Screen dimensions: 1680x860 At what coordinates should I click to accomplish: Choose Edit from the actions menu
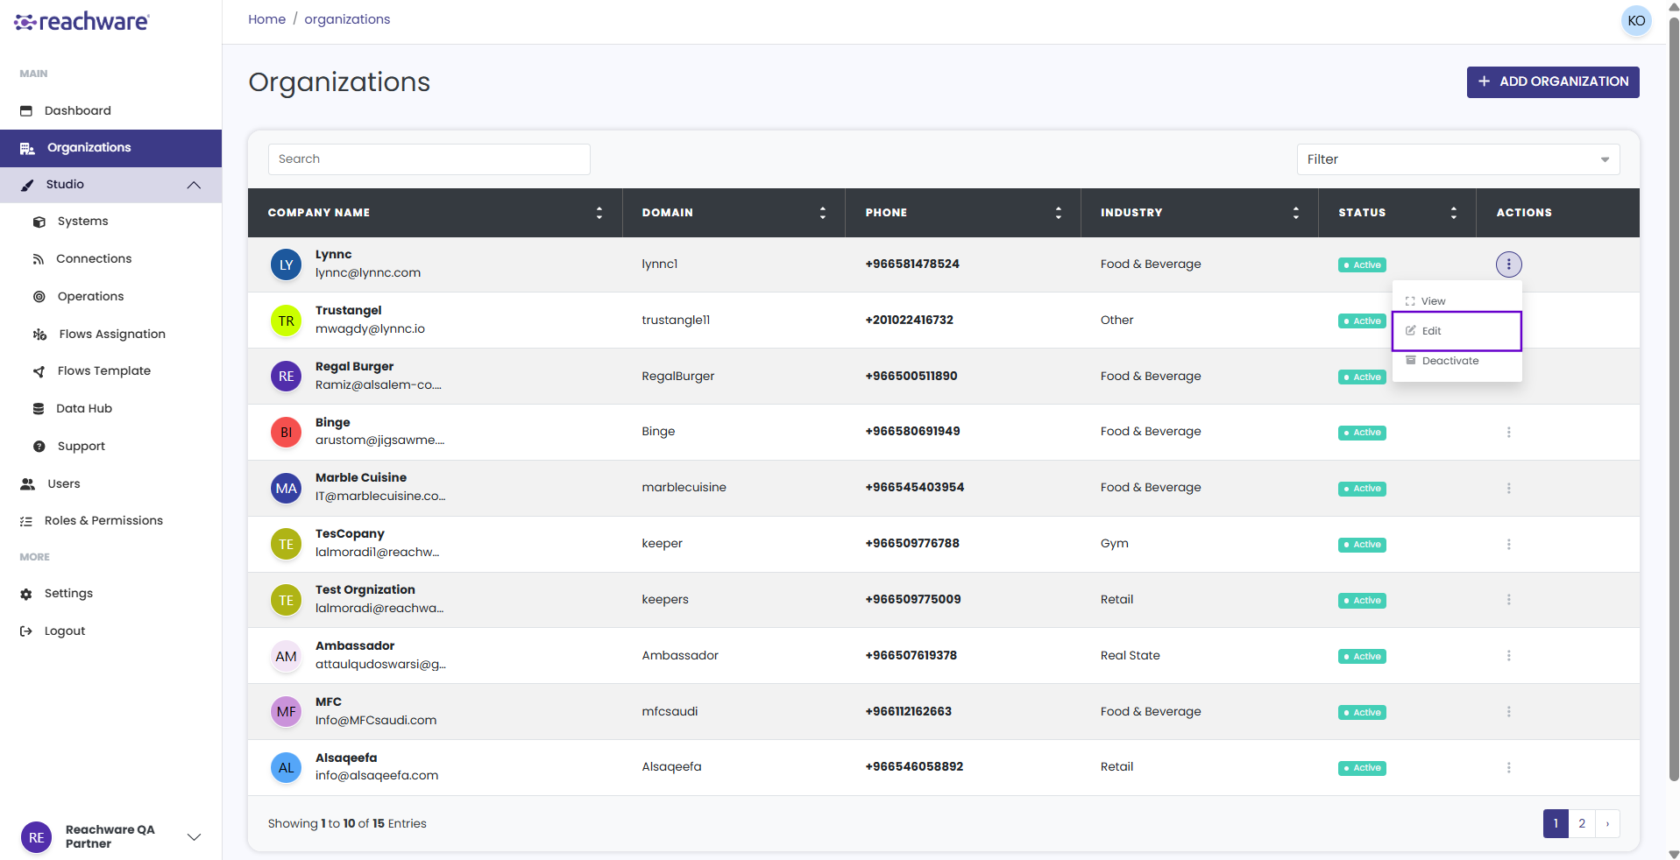tap(1457, 331)
